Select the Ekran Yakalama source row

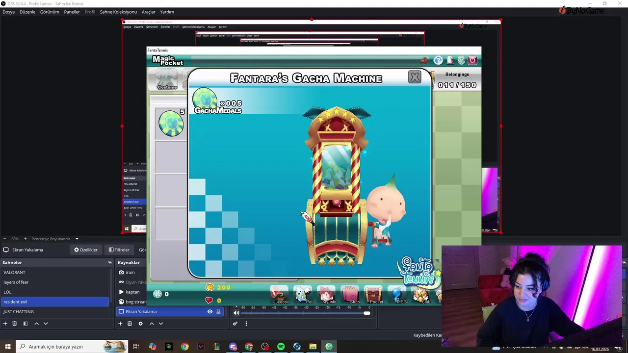coord(170,311)
